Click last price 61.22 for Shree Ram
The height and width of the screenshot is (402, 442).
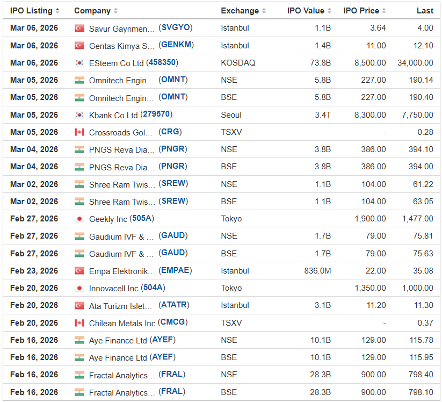(x=423, y=184)
